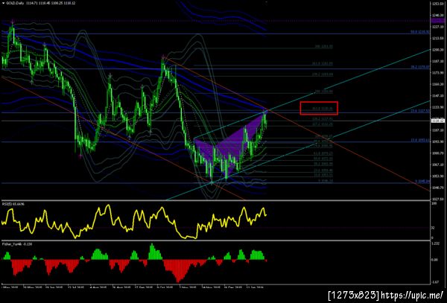The width and height of the screenshot is (447, 303).
Task: Click the 1107.10 price axis value
Action: tap(437, 130)
